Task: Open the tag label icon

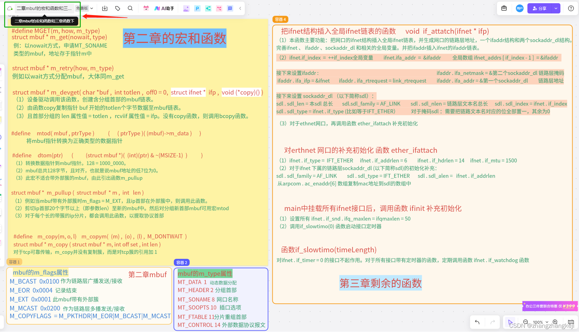Action: [x=118, y=8]
